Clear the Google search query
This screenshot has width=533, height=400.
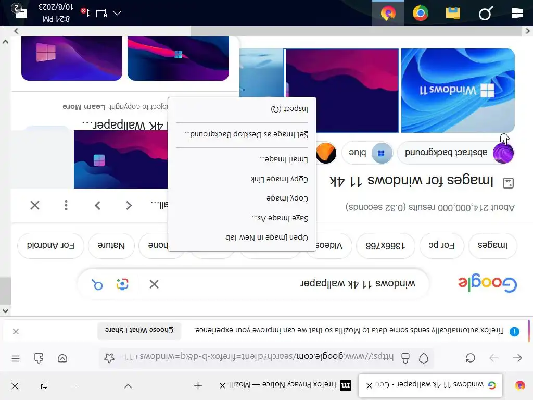[154, 284]
